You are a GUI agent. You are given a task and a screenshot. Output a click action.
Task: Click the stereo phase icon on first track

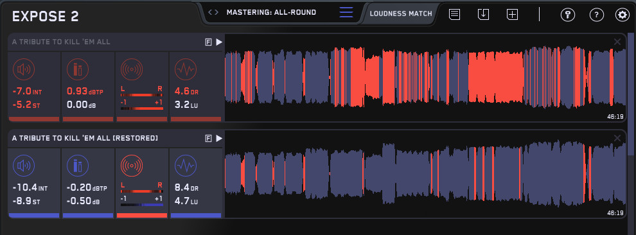[x=132, y=69]
